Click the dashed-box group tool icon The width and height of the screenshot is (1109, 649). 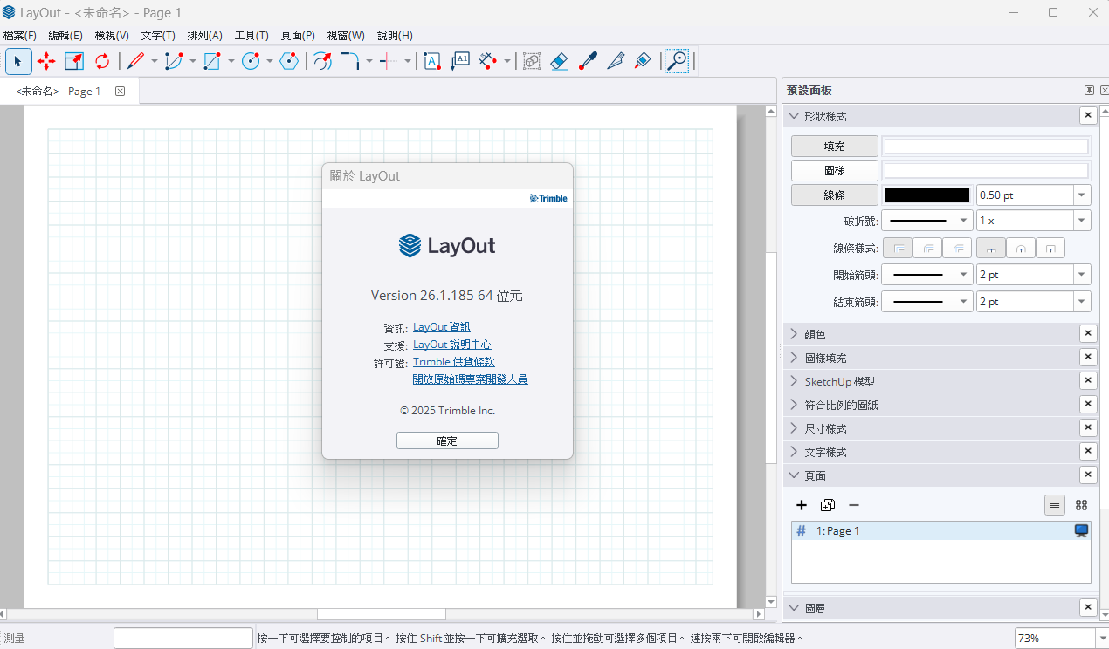(x=532, y=61)
